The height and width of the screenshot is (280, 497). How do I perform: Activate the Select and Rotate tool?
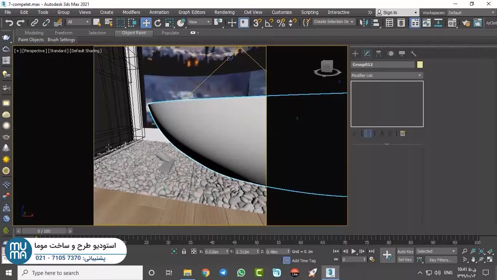click(158, 23)
